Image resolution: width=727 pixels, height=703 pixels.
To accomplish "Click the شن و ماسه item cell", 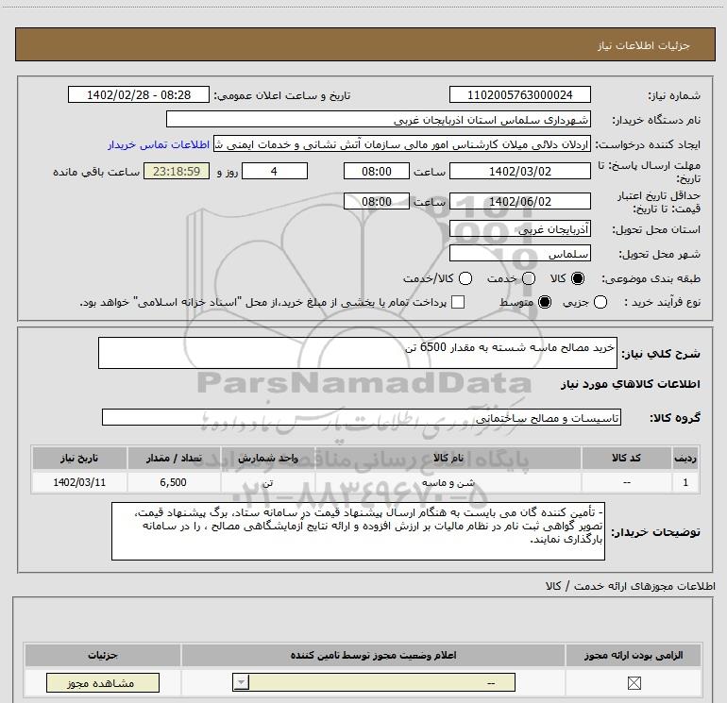I will click(x=448, y=482).
